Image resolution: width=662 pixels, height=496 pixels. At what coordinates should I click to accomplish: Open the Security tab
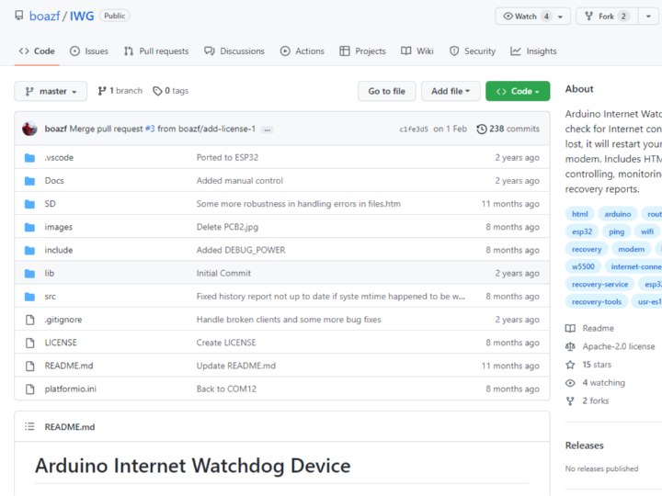click(473, 51)
